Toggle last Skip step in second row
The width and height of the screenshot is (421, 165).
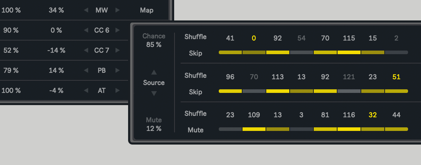(x=396, y=91)
